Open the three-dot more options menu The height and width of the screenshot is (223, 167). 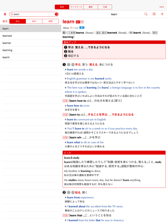point(161,7)
